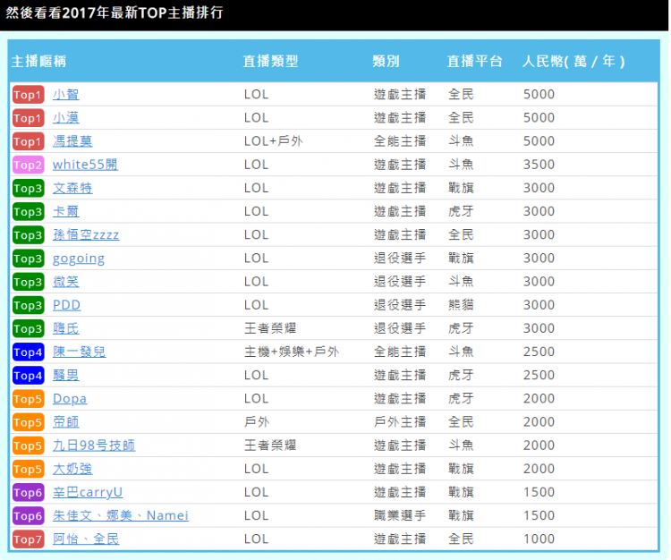Viewport: 671px width, 560px height.
Task: Click the blue Top4 badge beside 騷男
Action: click(x=28, y=376)
